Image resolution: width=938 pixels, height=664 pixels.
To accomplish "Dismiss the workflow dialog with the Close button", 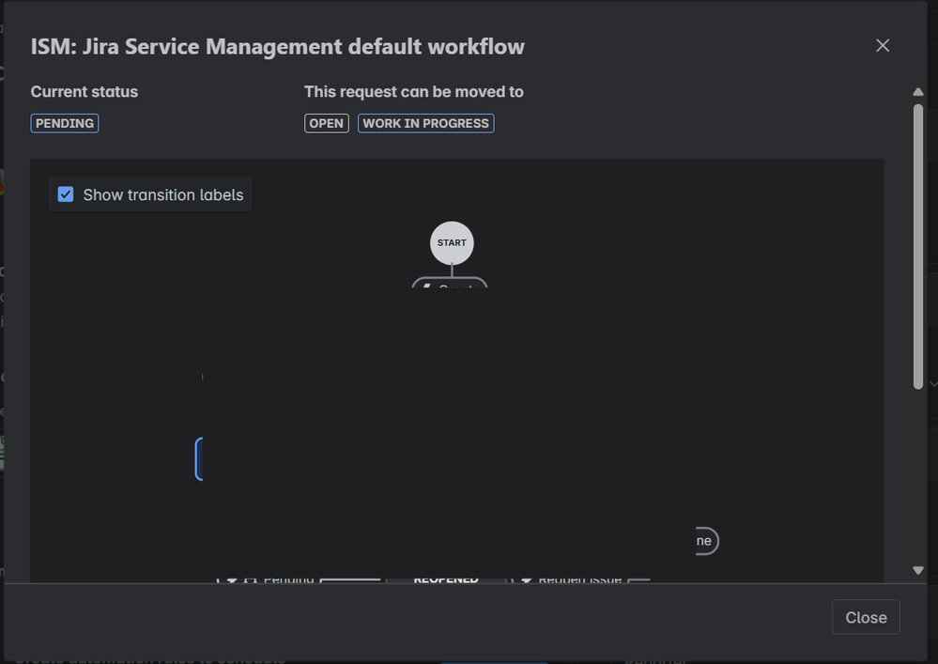I will pos(865,617).
